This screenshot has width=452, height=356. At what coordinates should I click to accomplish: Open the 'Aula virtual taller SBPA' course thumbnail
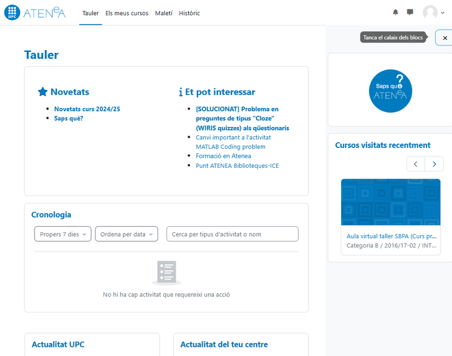pyautogui.click(x=390, y=202)
